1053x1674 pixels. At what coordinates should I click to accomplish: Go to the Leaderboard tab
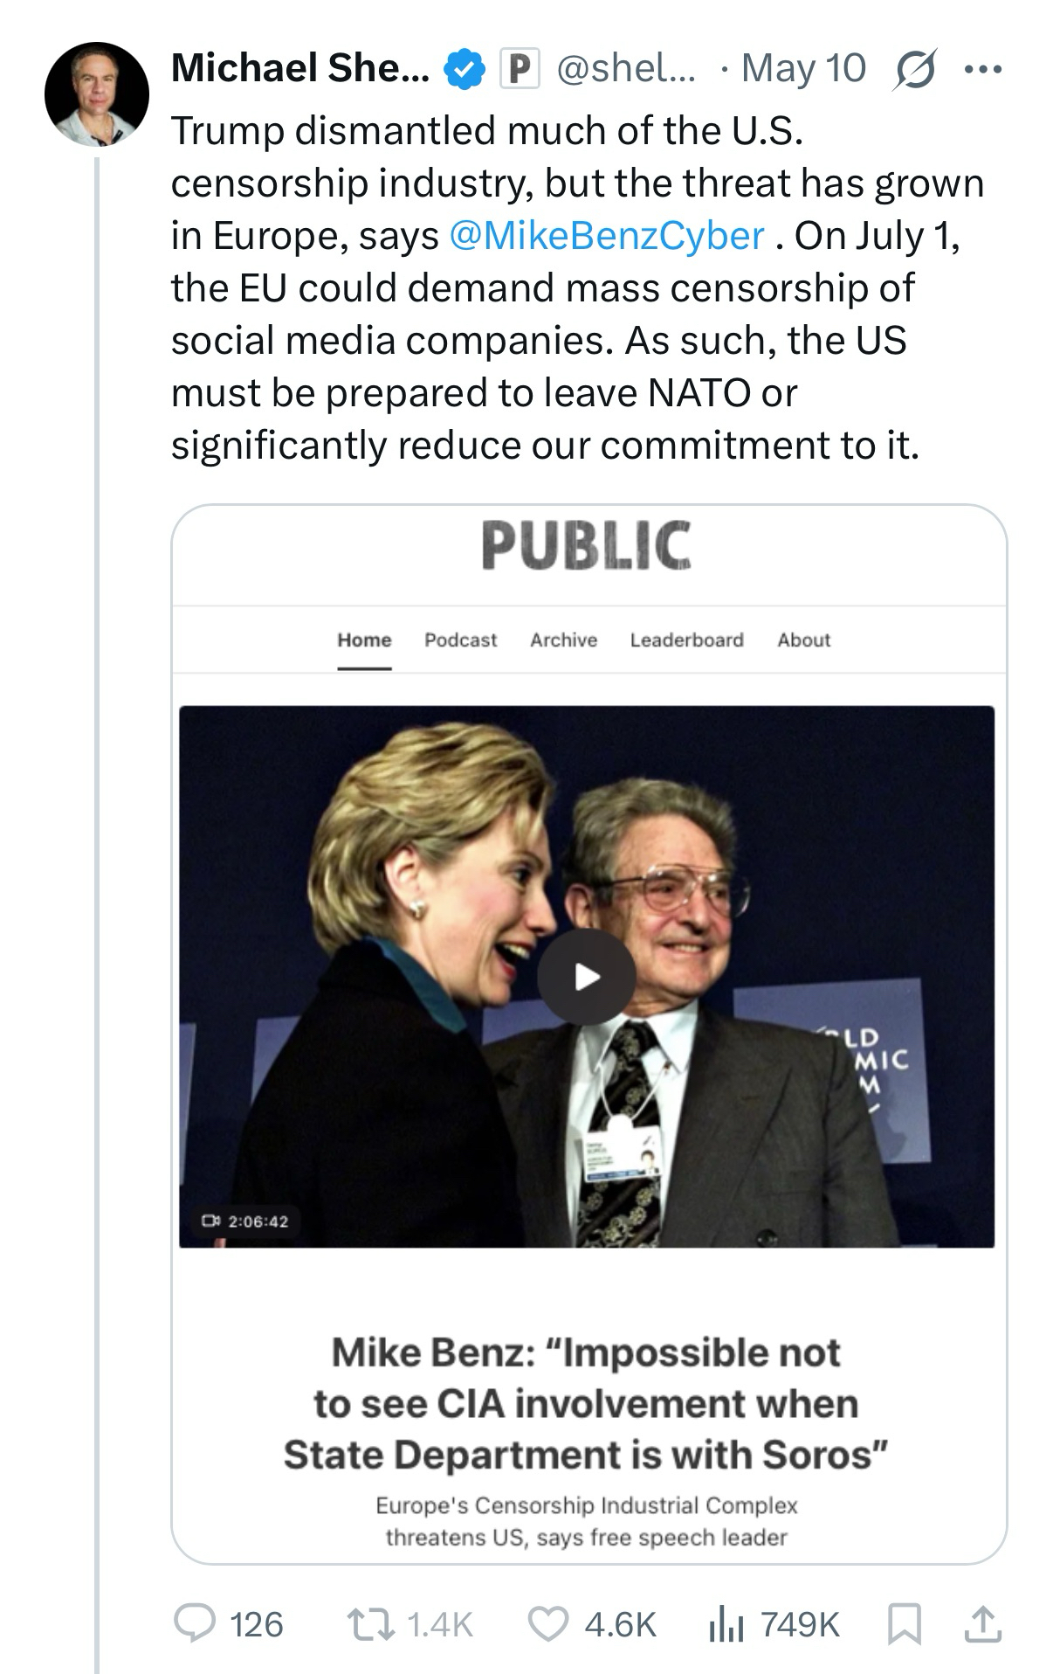coord(686,640)
